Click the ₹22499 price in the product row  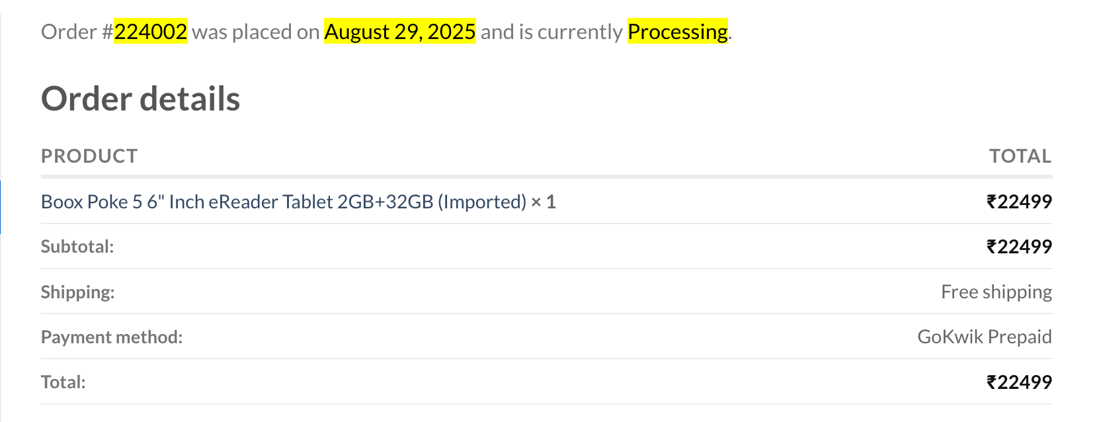click(1019, 202)
